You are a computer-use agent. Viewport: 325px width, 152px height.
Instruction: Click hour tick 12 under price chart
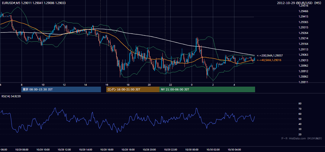(64, 85)
